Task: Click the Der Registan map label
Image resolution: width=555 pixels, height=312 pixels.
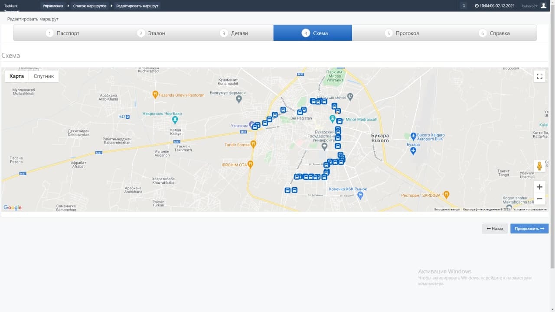Action: tap(301, 118)
